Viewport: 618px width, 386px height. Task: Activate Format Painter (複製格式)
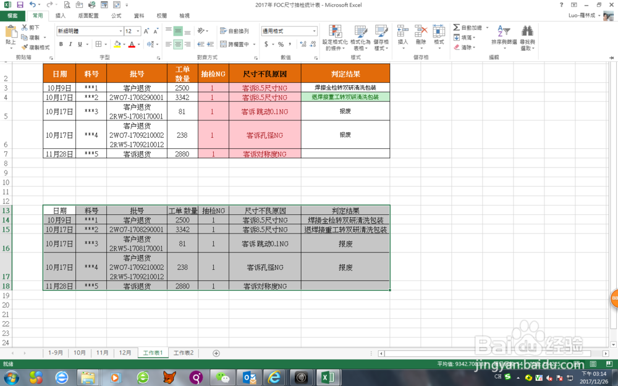(36, 48)
